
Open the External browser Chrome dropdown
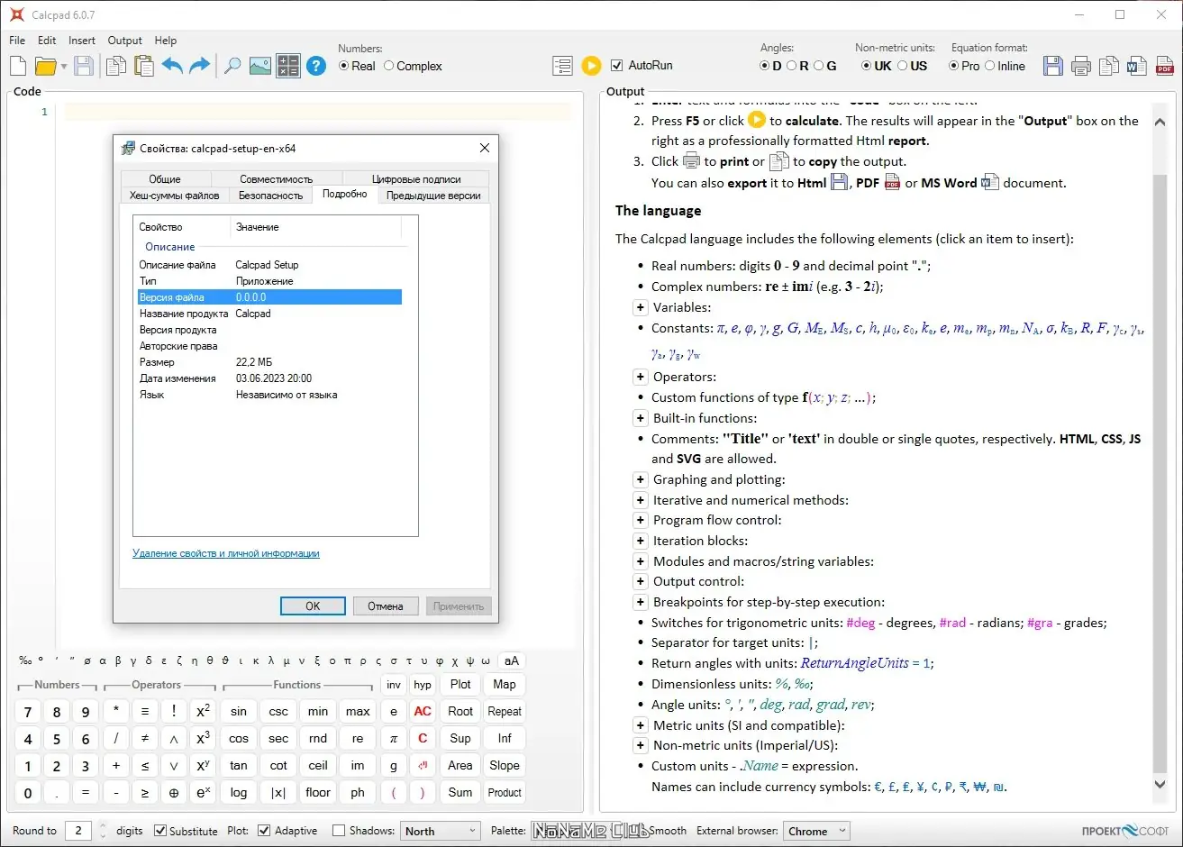(x=816, y=831)
